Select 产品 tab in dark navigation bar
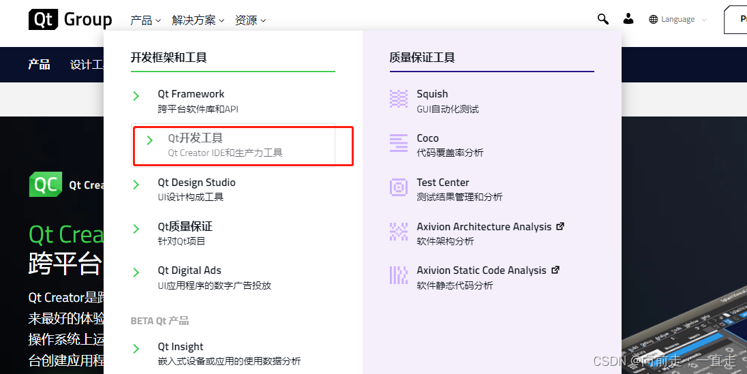 pos(39,64)
